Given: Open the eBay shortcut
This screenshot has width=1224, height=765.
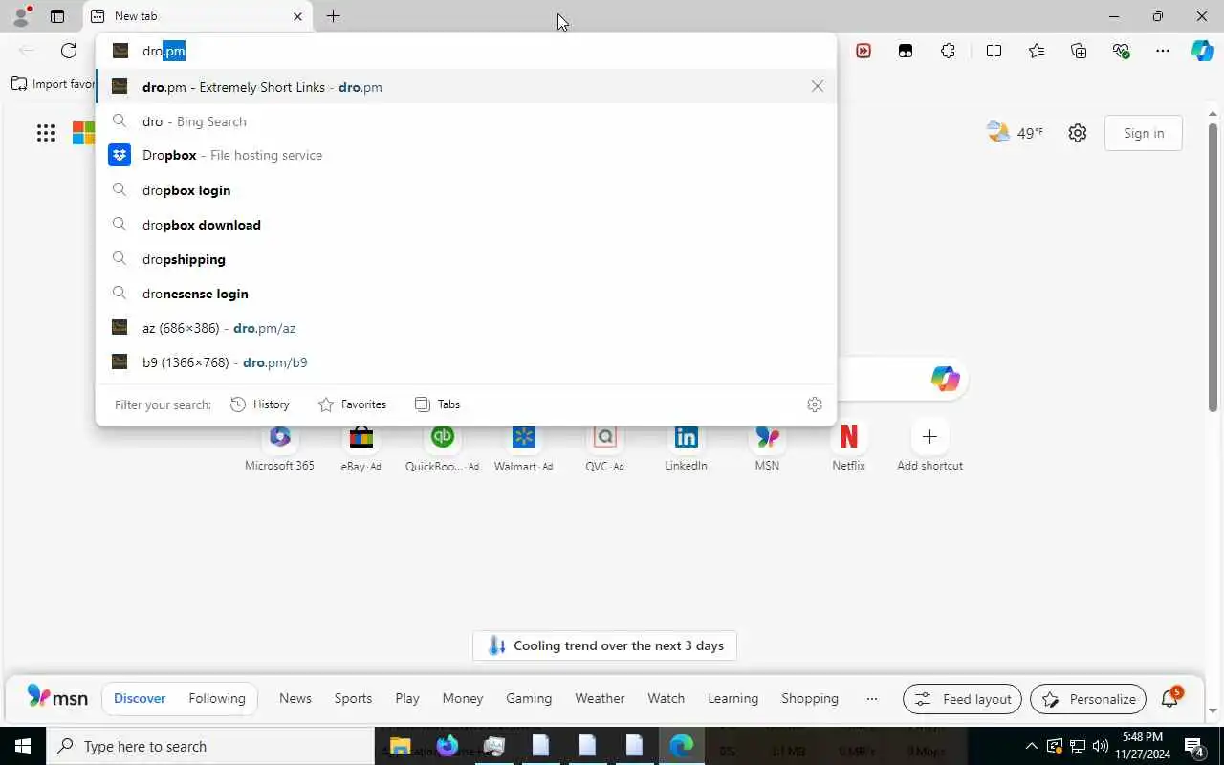Looking at the screenshot, I should pos(361,448).
